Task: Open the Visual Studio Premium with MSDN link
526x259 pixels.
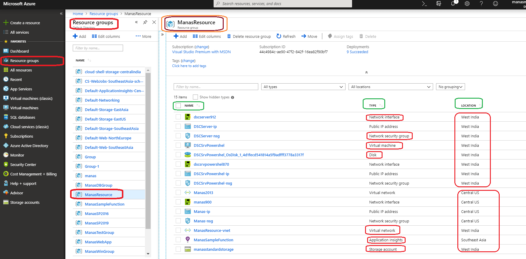Action: point(201,52)
